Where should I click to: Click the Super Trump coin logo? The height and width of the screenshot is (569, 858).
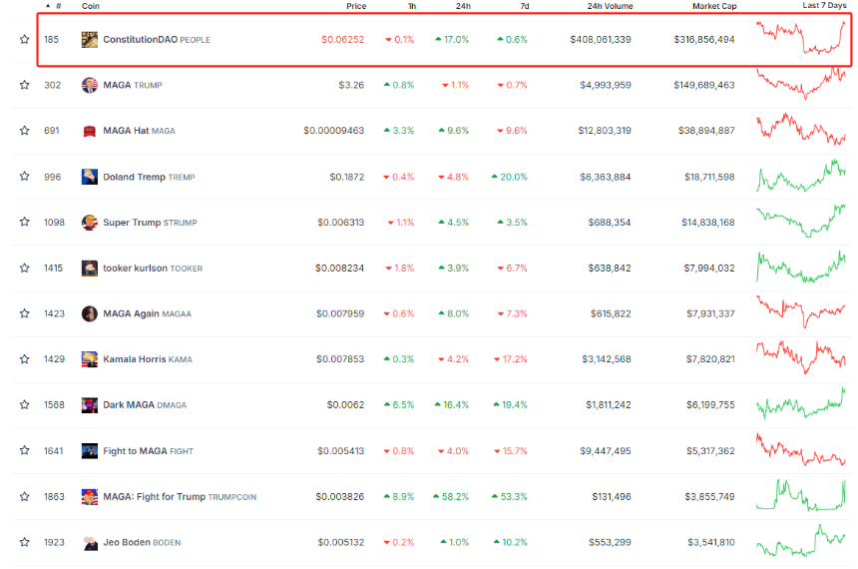[89, 223]
